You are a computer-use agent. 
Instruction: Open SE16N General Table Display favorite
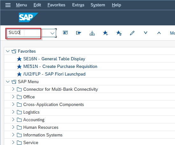coord(54,59)
